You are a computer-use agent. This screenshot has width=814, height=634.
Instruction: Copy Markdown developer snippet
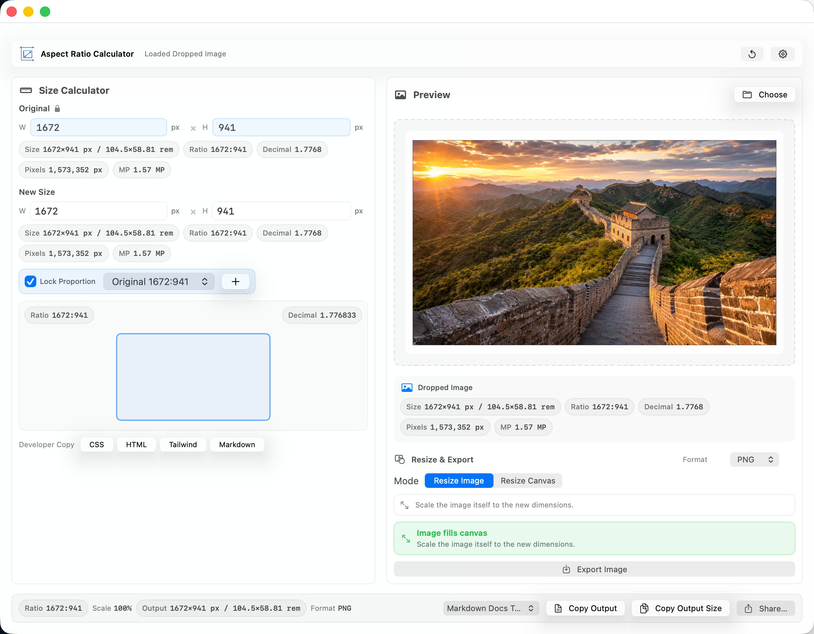pos(237,445)
